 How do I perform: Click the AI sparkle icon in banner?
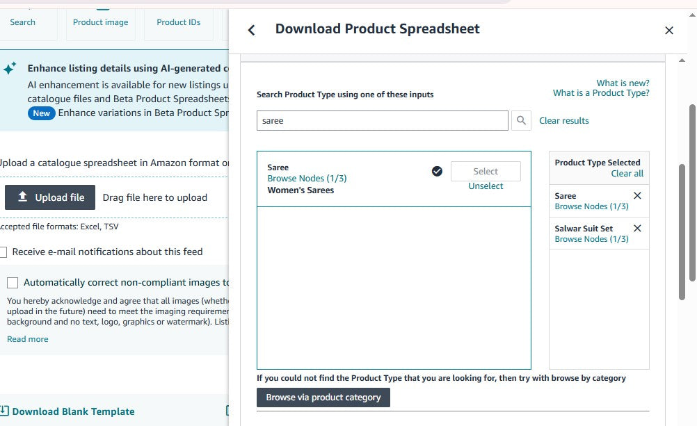pyautogui.click(x=10, y=68)
